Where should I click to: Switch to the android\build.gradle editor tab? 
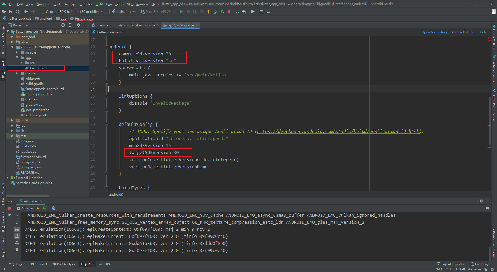tap(139, 25)
